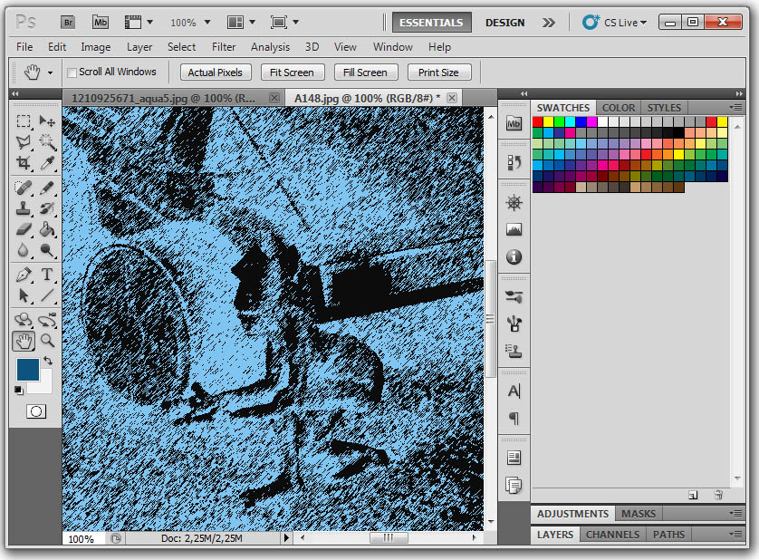Viewport: 759px width, 560px height.
Task: Select the Spot Healing Brush tool
Action: click(x=24, y=188)
